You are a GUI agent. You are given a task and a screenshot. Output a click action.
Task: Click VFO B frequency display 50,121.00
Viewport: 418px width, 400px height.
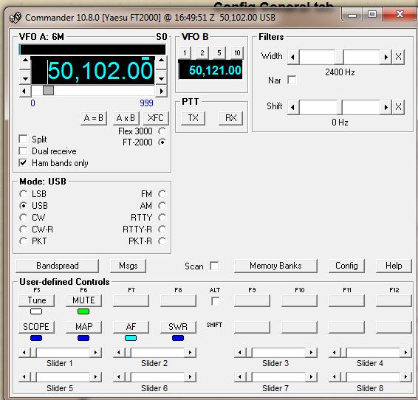click(x=210, y=70)
